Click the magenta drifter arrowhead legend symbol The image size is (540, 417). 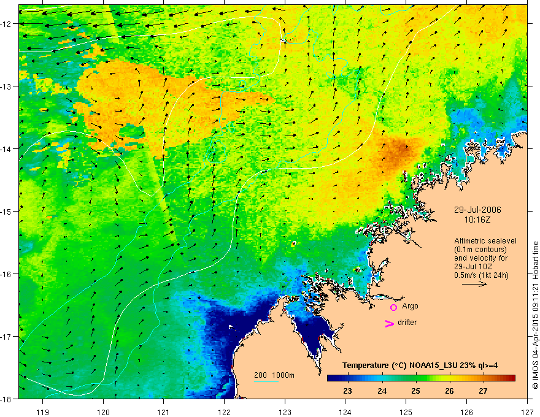(389, 323)
